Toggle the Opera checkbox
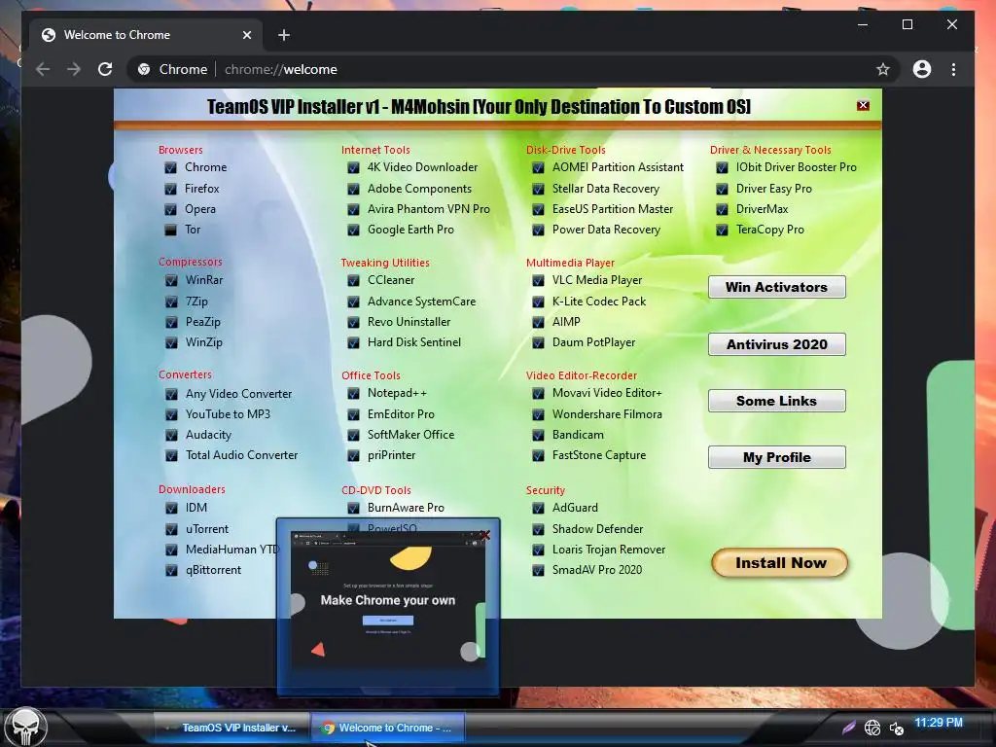 click(x=170, y=209)
